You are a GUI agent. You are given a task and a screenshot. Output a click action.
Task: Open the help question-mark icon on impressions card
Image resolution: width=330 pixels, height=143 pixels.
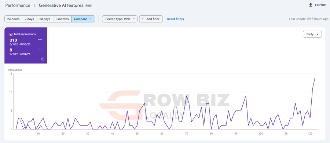pyautogui.click(x=43, y=59)
